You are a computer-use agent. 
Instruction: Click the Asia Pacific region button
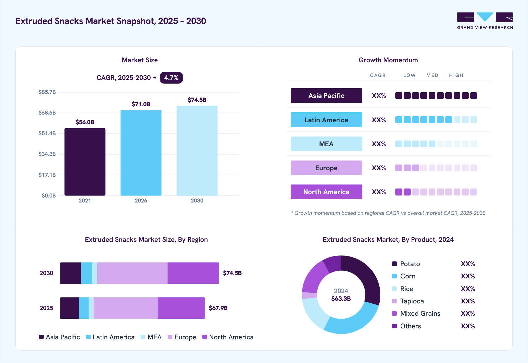[326, 96]
